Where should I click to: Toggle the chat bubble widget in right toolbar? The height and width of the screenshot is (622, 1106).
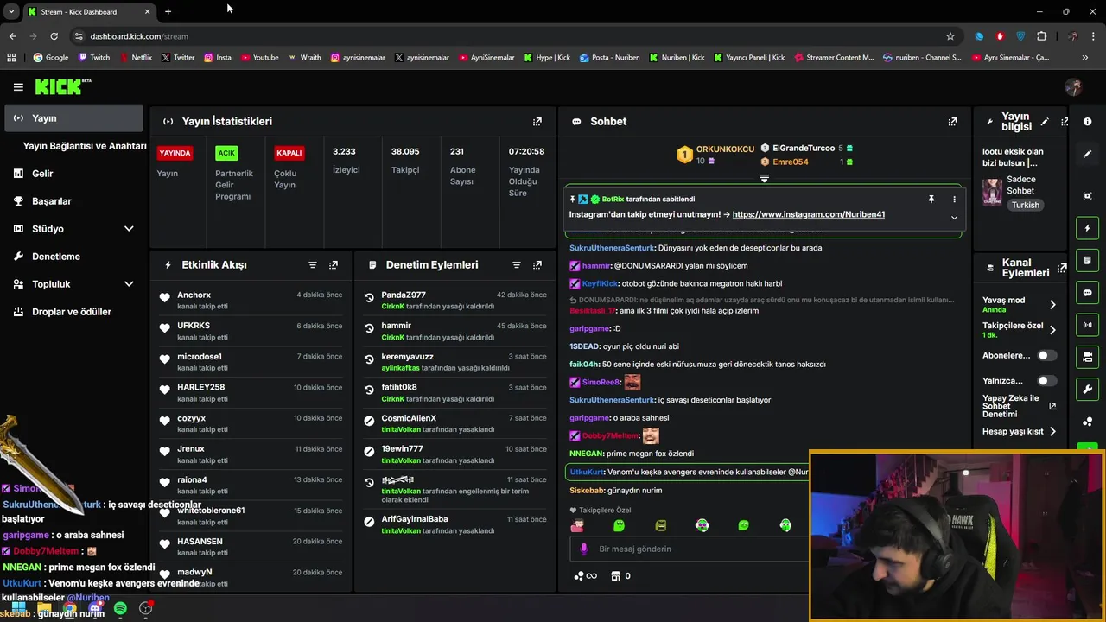tap(1088, 293)
